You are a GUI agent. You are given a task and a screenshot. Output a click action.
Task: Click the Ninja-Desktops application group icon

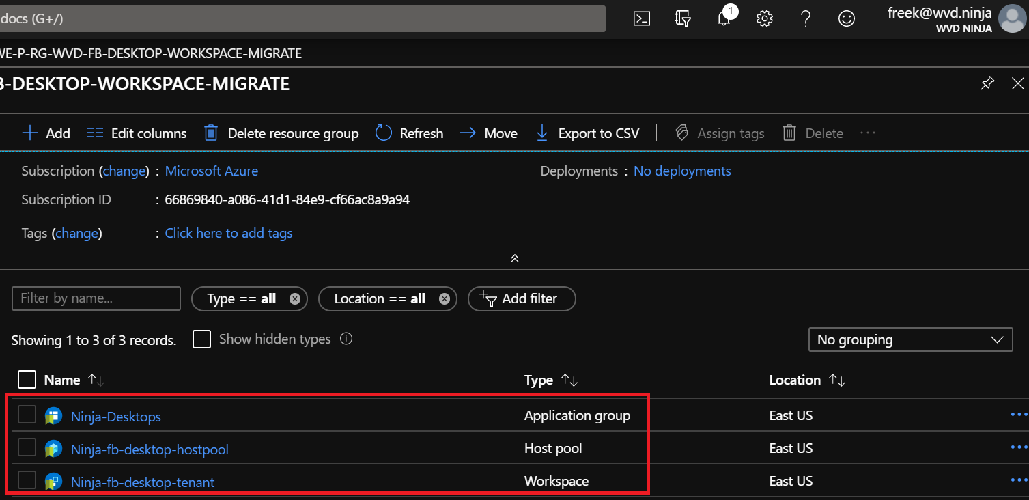coord(53,415)
